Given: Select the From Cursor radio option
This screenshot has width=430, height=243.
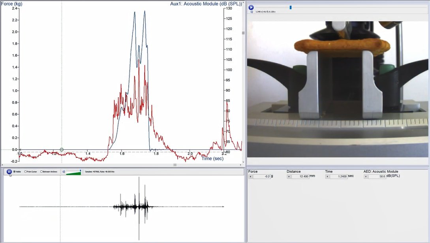Looking at the screenshot, I should click(26, 171).
